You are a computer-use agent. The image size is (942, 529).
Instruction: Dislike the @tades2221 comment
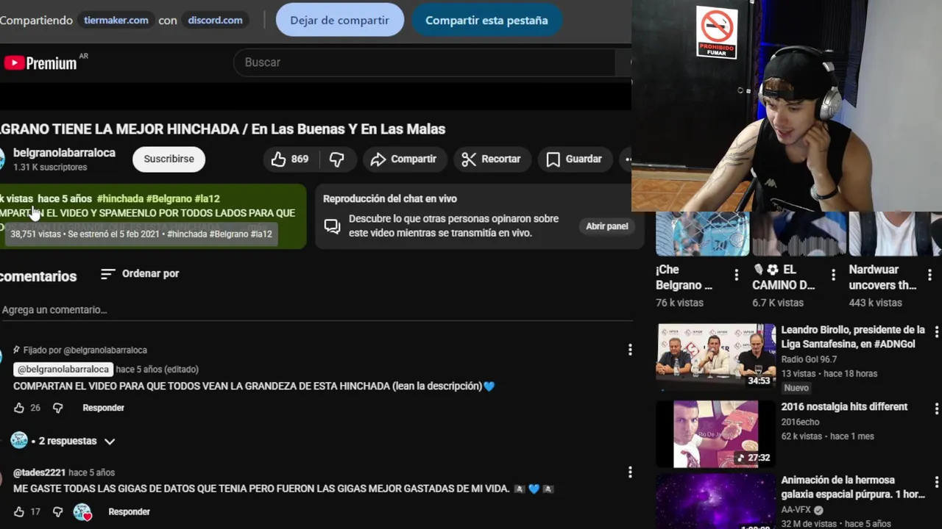[x=58, y=511]
